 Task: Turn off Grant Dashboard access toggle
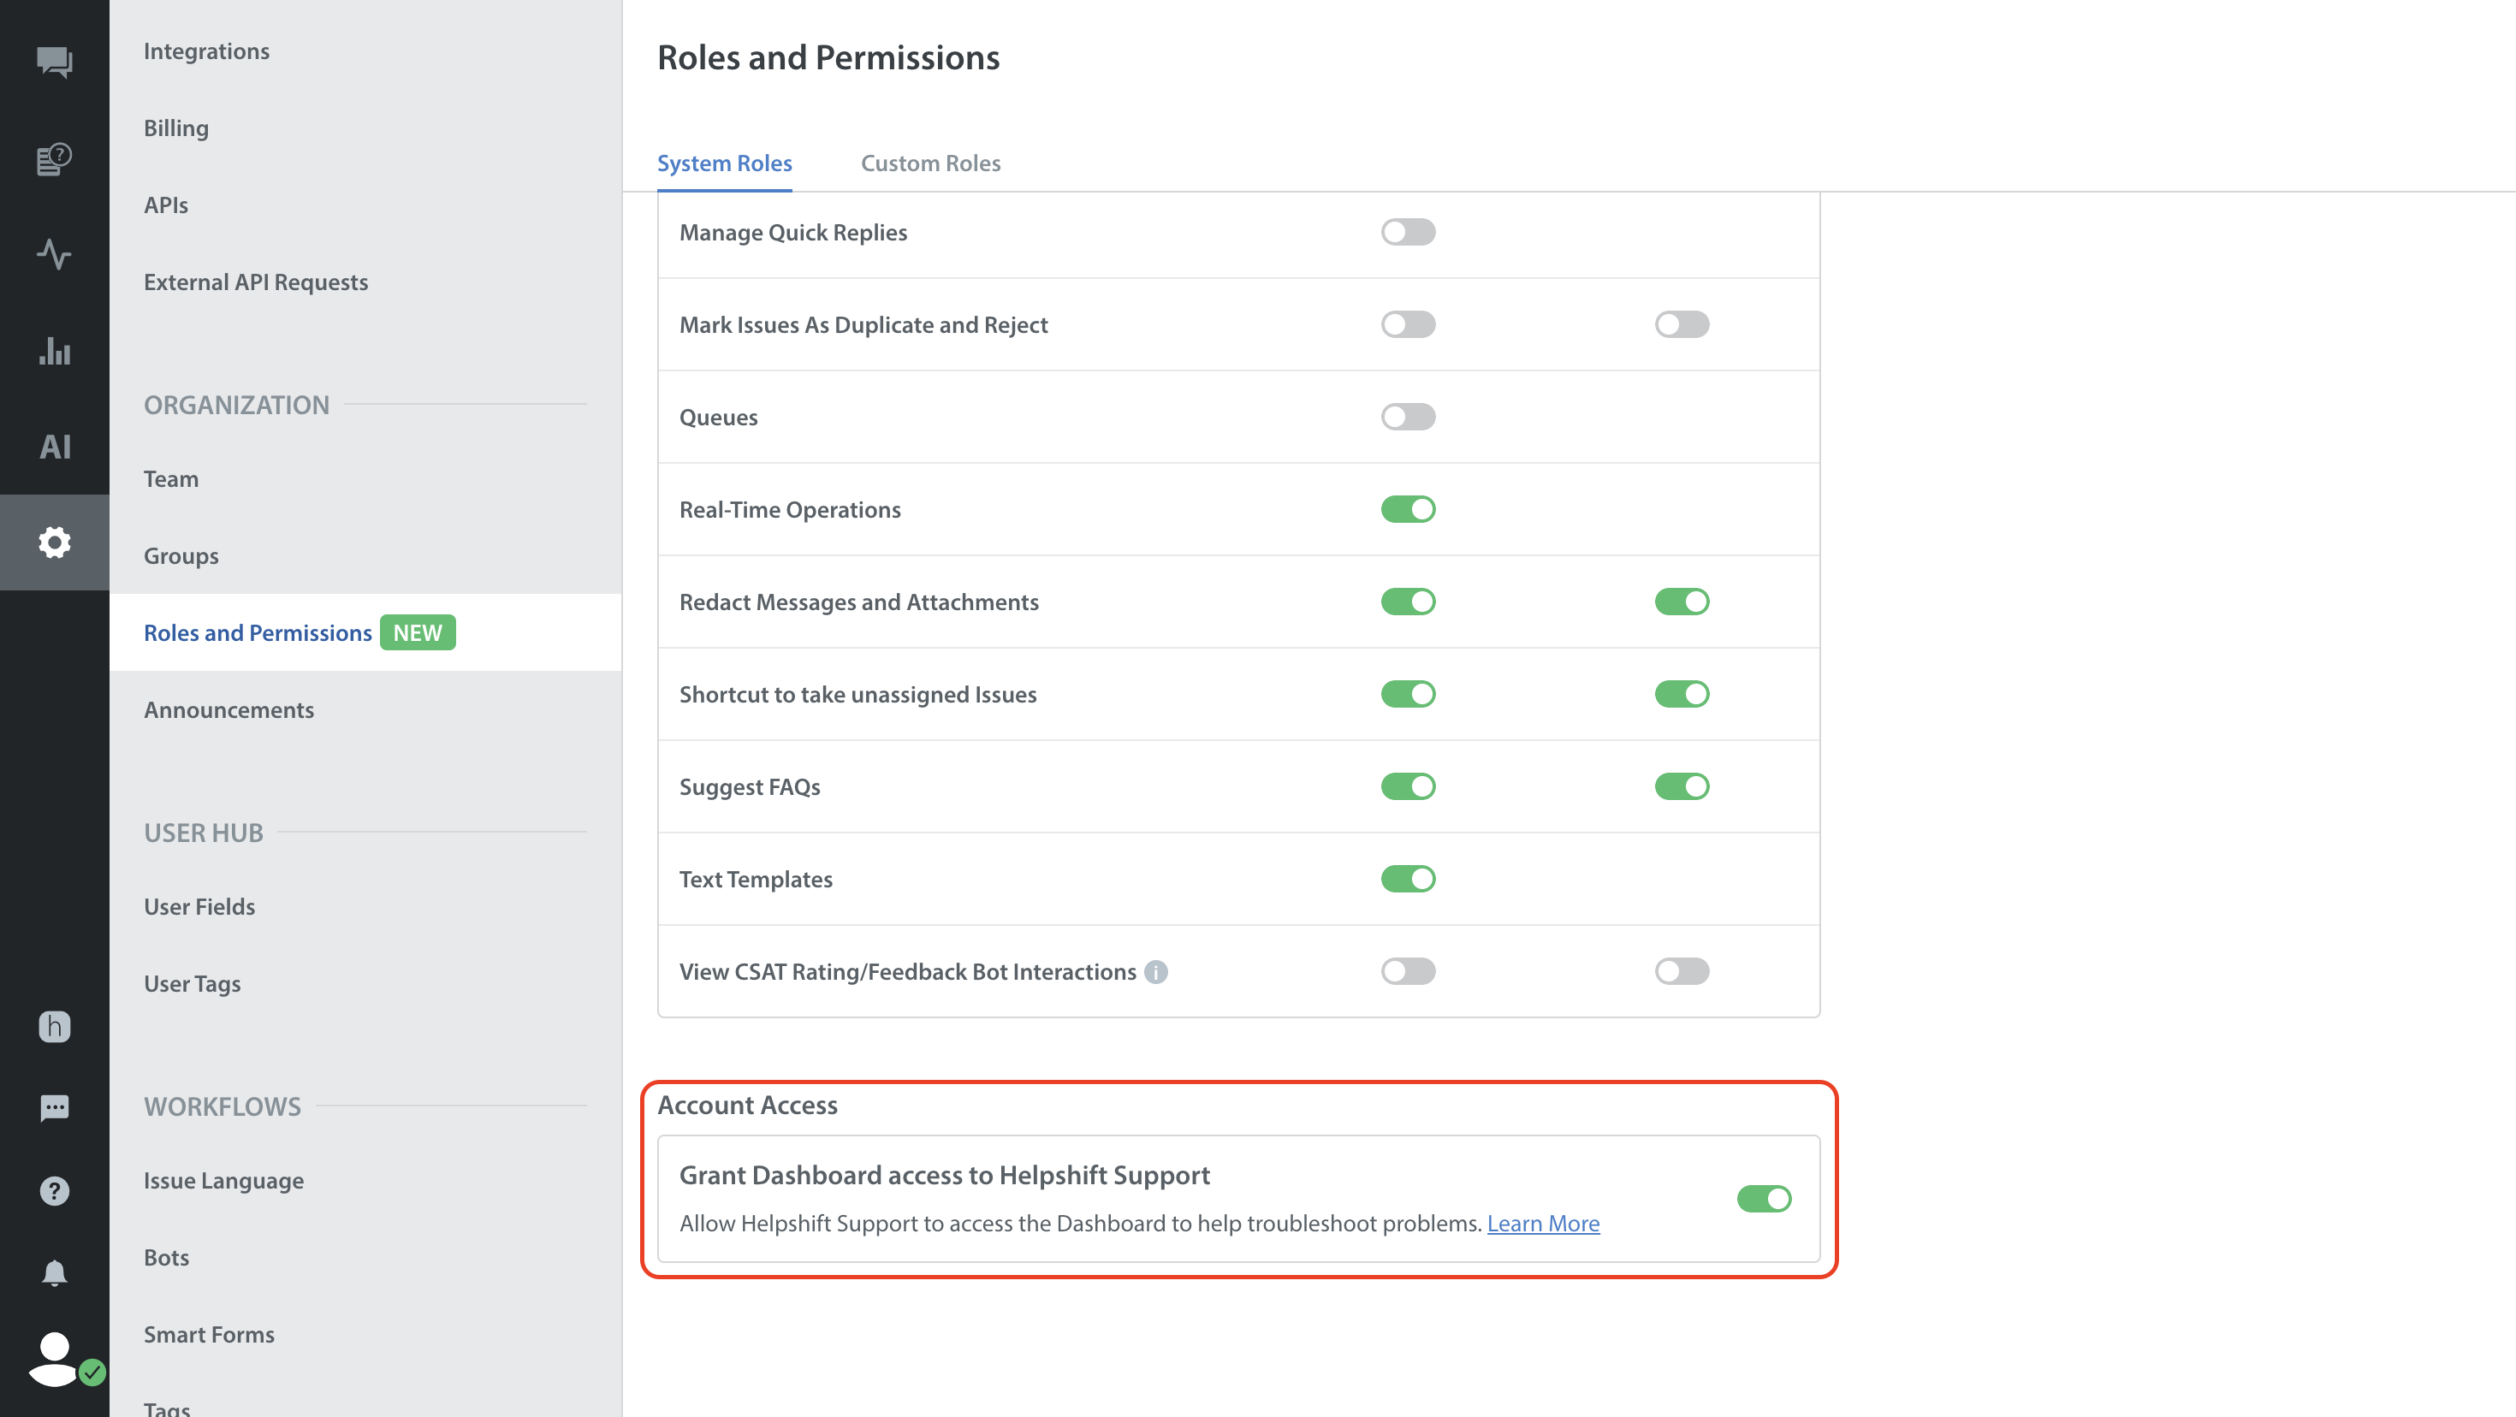pyautogui.click(x=1763, y=1198)
